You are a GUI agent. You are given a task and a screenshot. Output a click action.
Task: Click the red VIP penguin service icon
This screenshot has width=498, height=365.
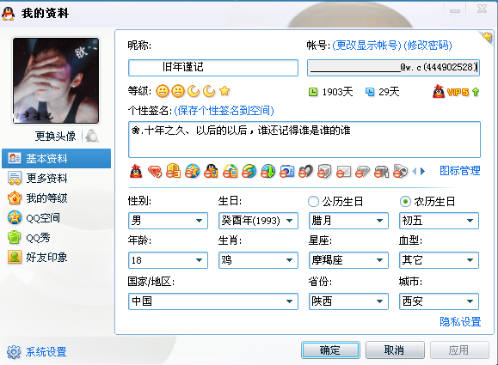point(136,172)
